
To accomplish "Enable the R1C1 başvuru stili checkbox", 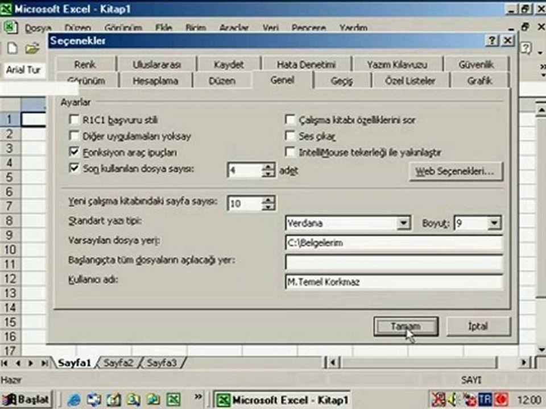I will [x=74, y=120].
